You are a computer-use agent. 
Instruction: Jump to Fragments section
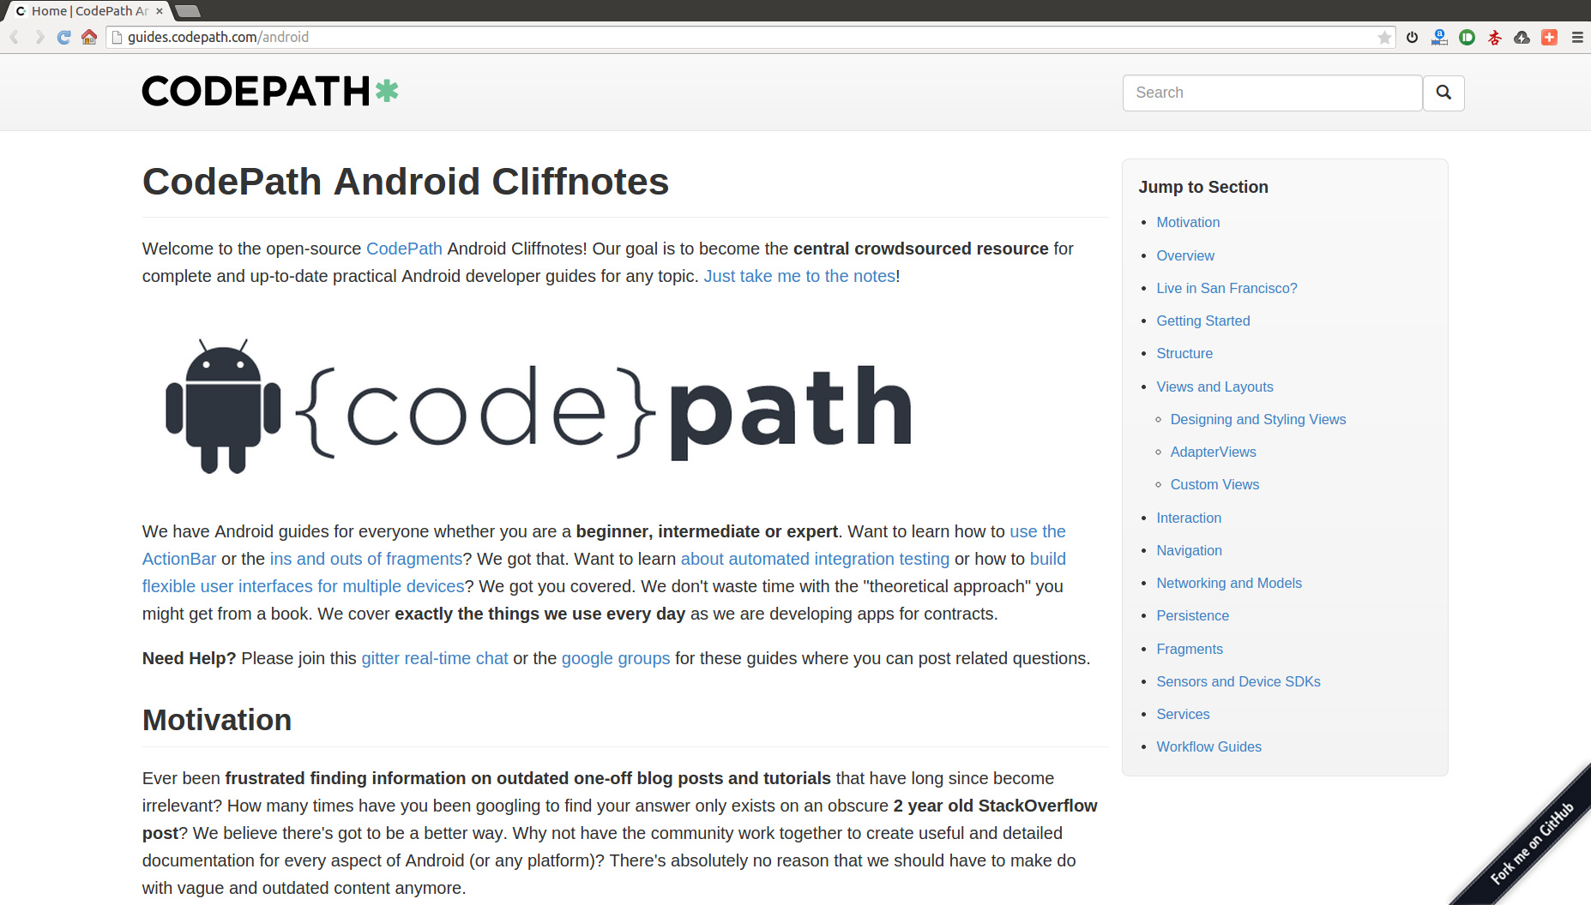[x=1190, y=649]
